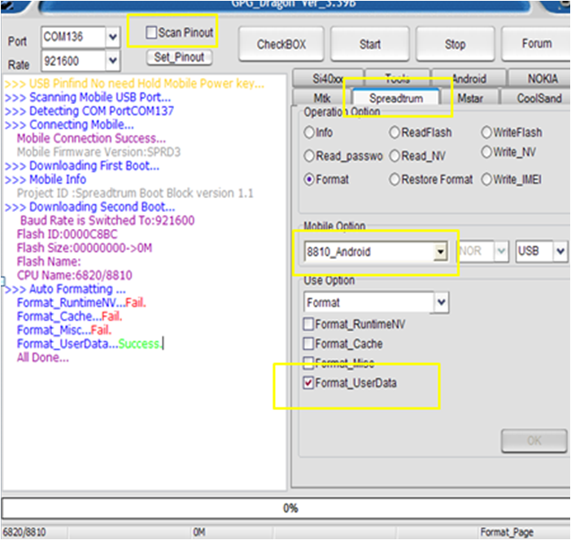
Task: Switch to the Android tab
Action: point(469,79)
